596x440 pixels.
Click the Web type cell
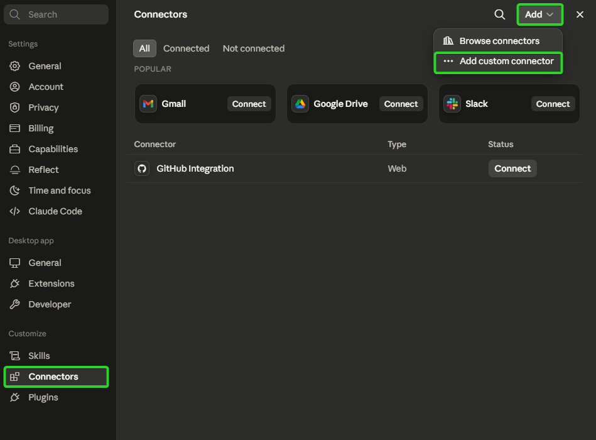[x=397, y=168]
